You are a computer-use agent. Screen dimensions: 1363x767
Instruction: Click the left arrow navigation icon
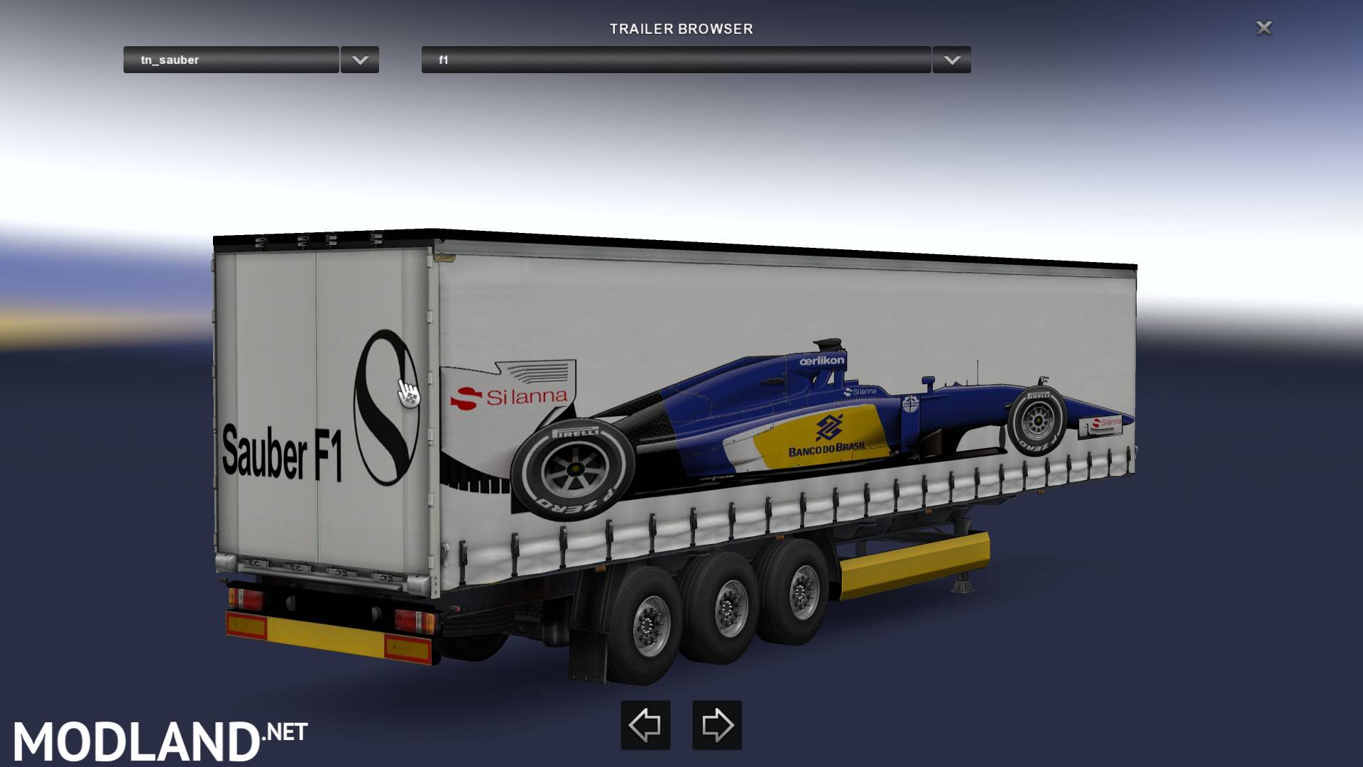coord(645,726)
